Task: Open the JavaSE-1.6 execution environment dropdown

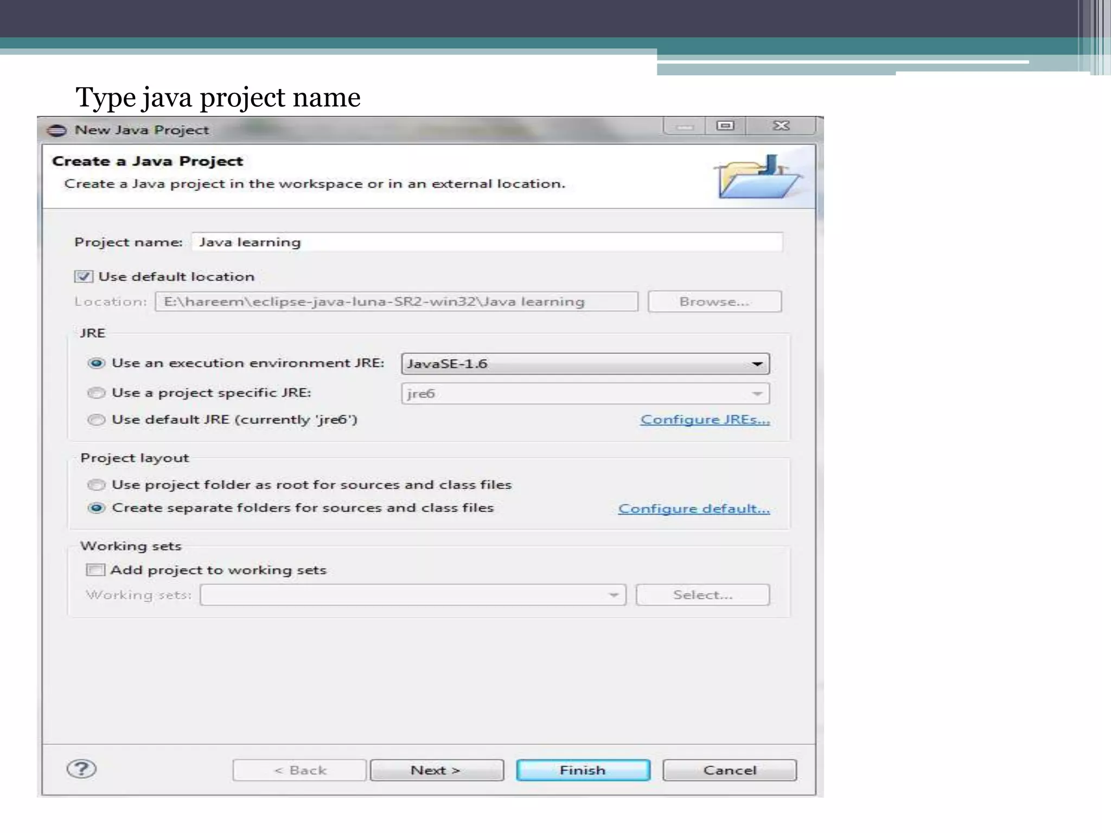Action: coord(585,364)
